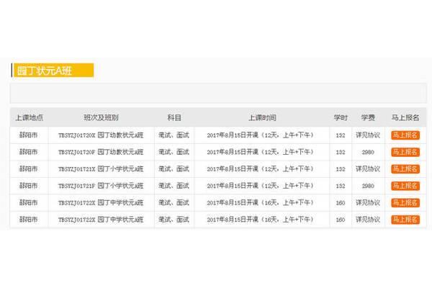Click the class time for TBSYZJ01720X
This screenshot has width=432, height=288.
(x=261, y=135)
